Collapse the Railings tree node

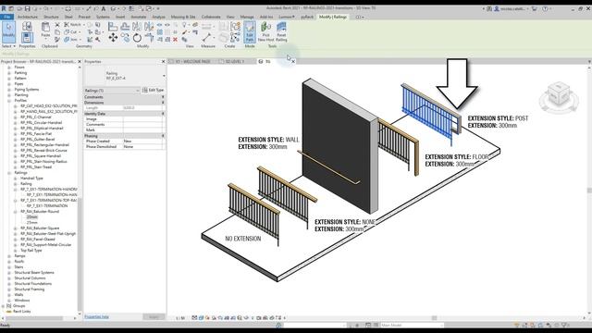pos(9,173)
